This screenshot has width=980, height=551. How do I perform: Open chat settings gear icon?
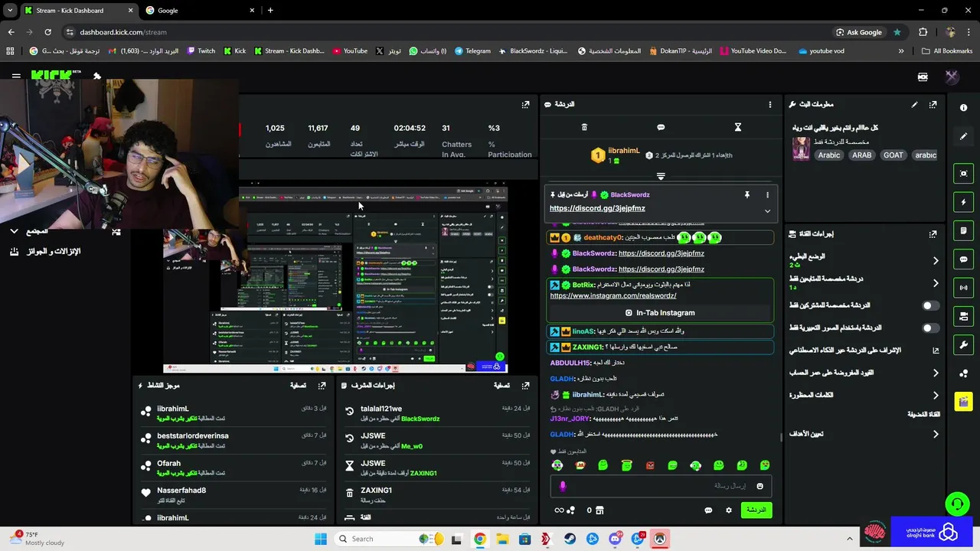(729, 510)
